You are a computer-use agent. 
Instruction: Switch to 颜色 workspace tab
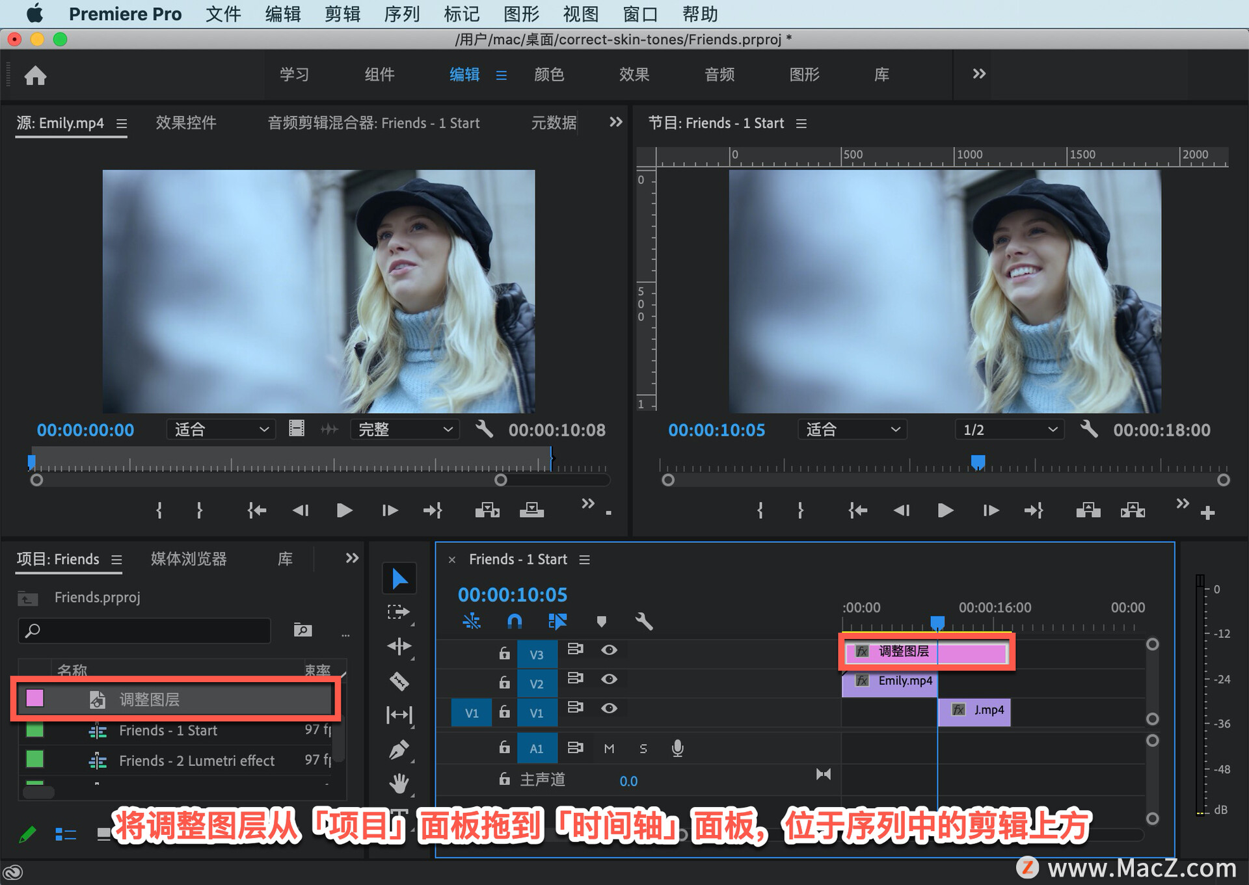tap(548, 74)
